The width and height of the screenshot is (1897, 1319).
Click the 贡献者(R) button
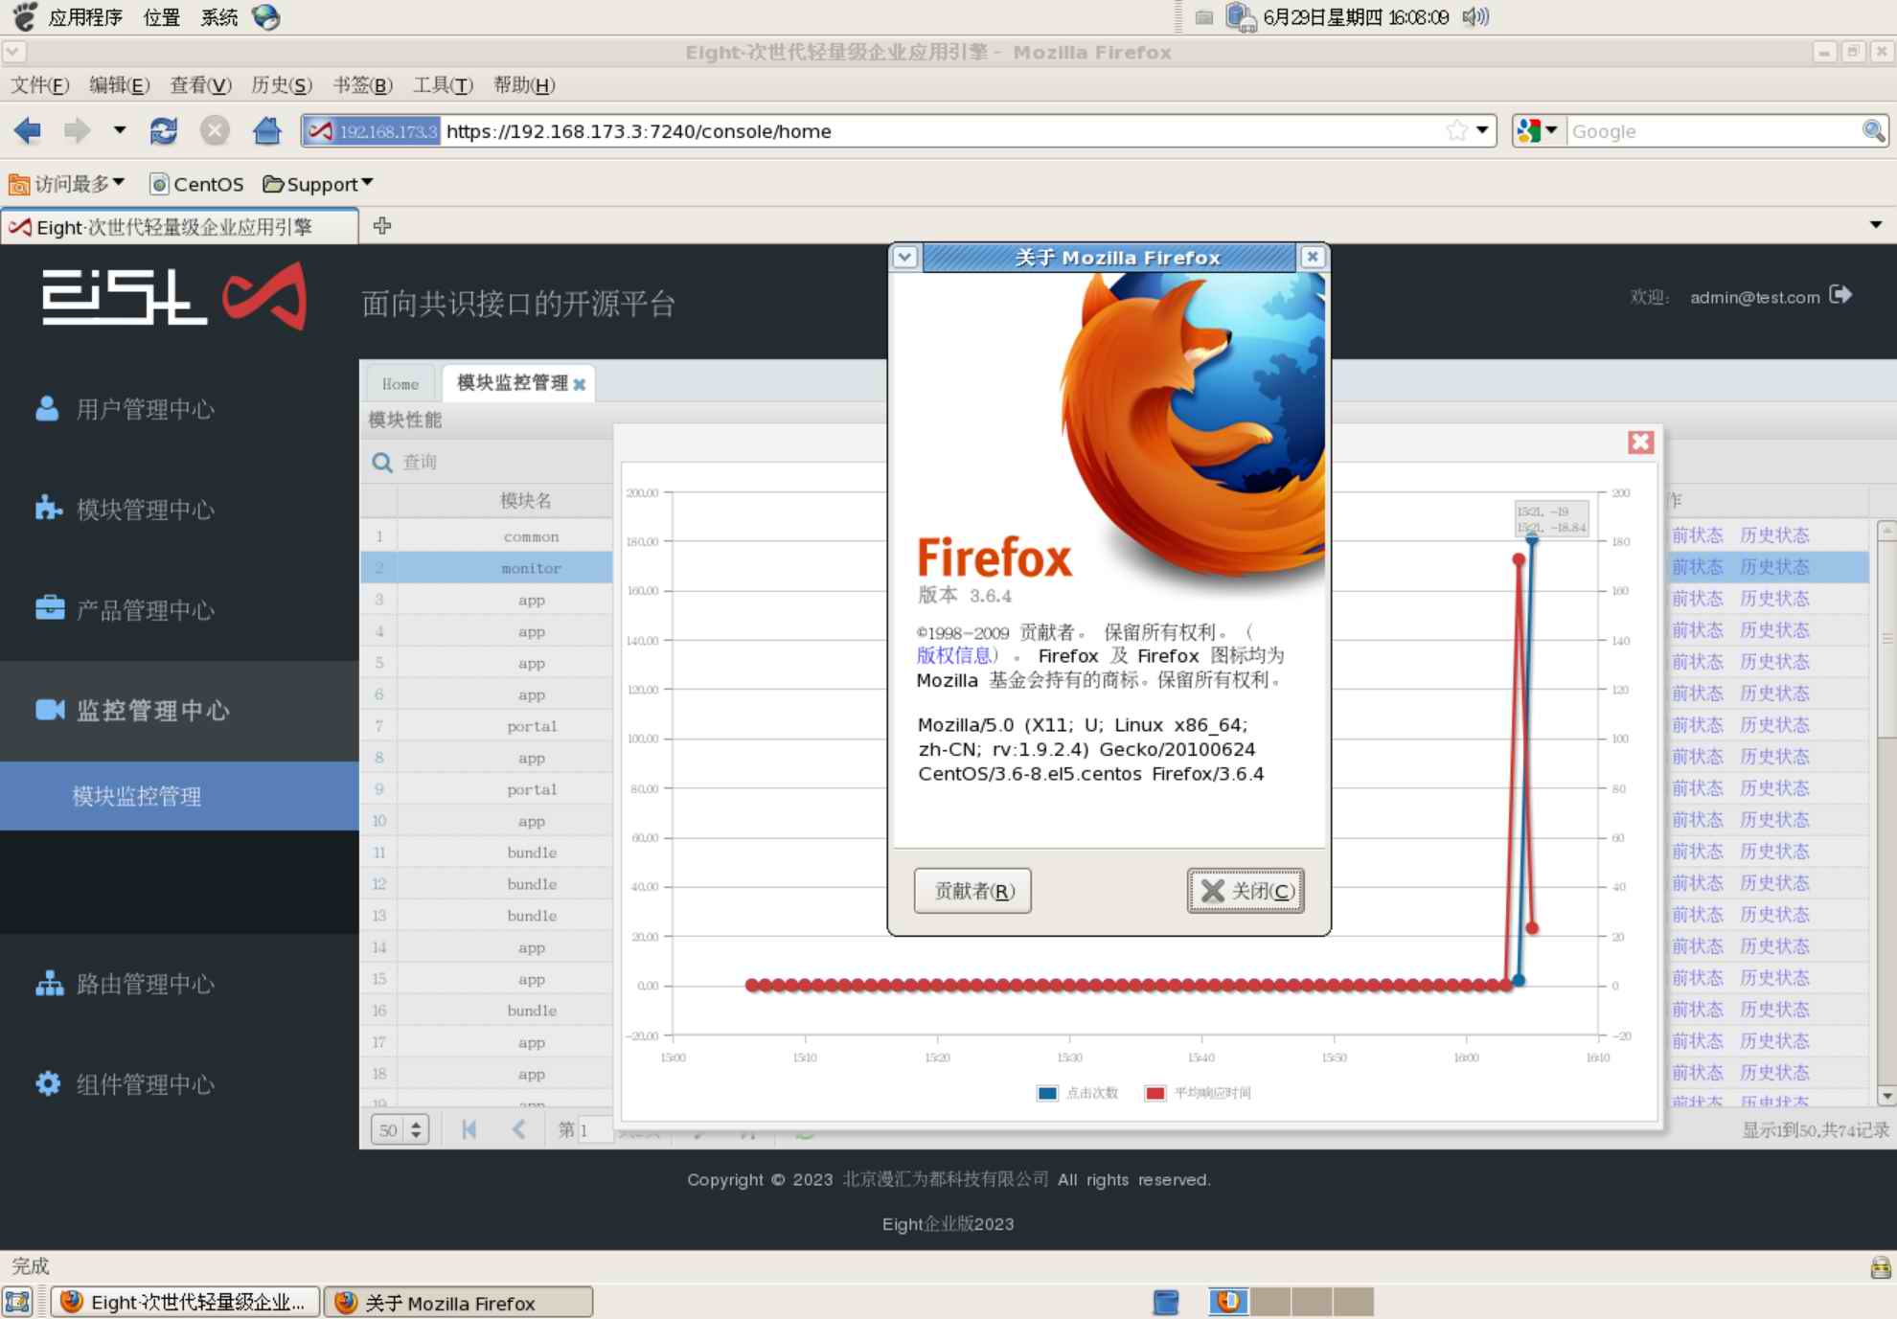972,891
